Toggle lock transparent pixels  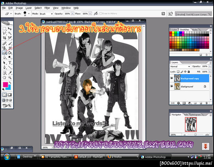[178, 72]
